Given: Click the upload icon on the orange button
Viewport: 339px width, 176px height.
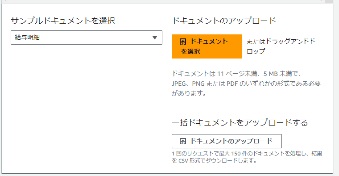Looking at the screenshot, I should [183, 42].
